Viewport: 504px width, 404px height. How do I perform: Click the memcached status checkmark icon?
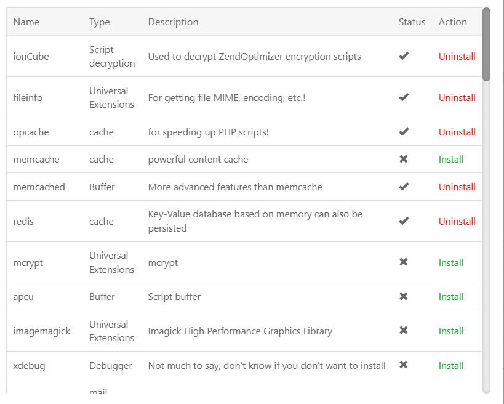pyautogui.click(x=404, y=187)
